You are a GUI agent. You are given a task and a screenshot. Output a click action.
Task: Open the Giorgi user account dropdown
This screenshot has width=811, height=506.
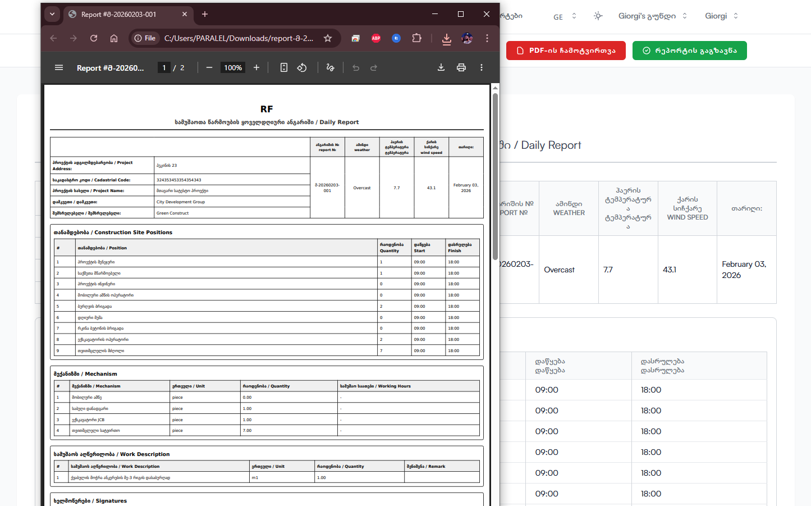pyautogui.click(x=721, y=16)
